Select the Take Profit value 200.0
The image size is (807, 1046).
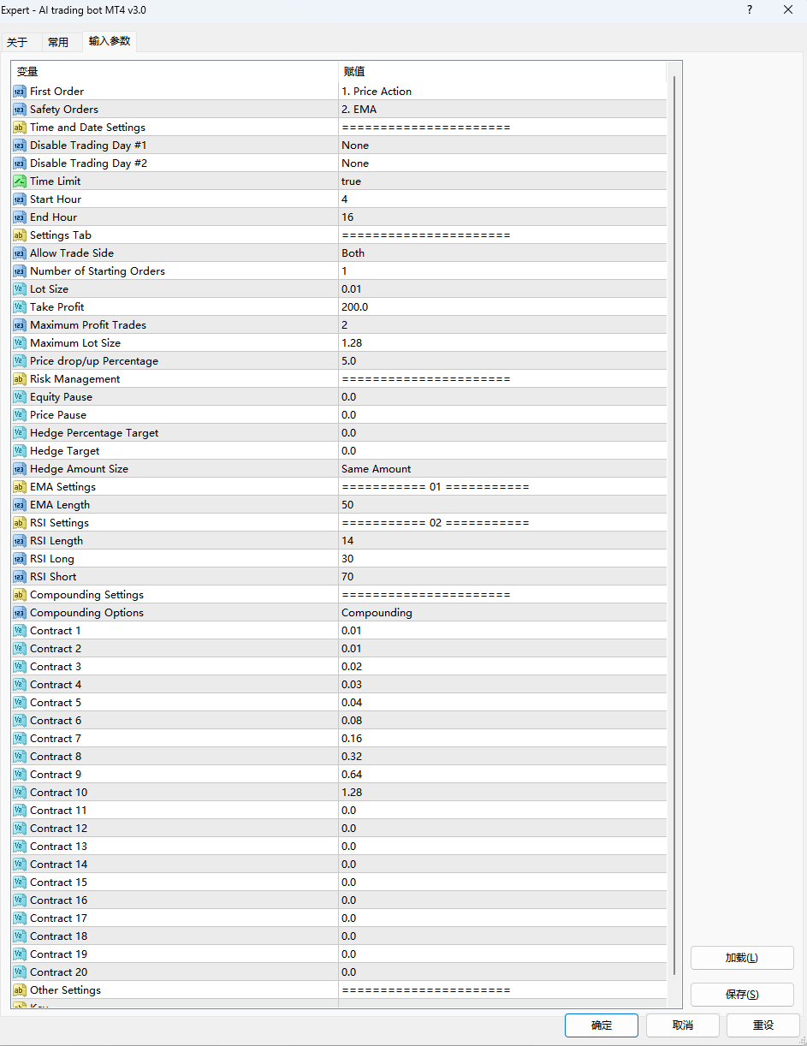(354, 307)
